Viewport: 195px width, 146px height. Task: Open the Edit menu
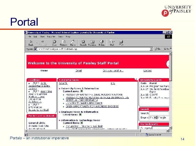(x=35, y=36)
